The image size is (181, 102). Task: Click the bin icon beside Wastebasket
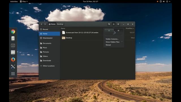pos(41,38)
